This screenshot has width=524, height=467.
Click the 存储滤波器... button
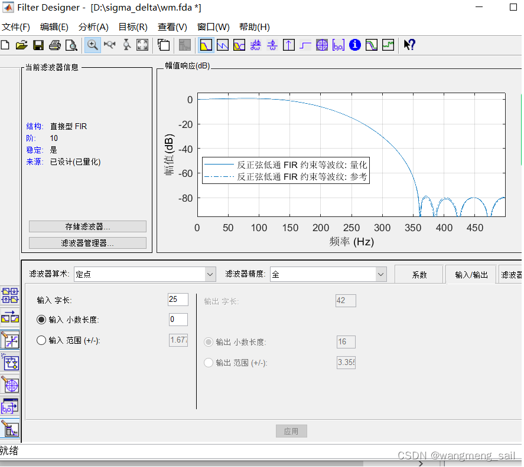pos(87,226)
